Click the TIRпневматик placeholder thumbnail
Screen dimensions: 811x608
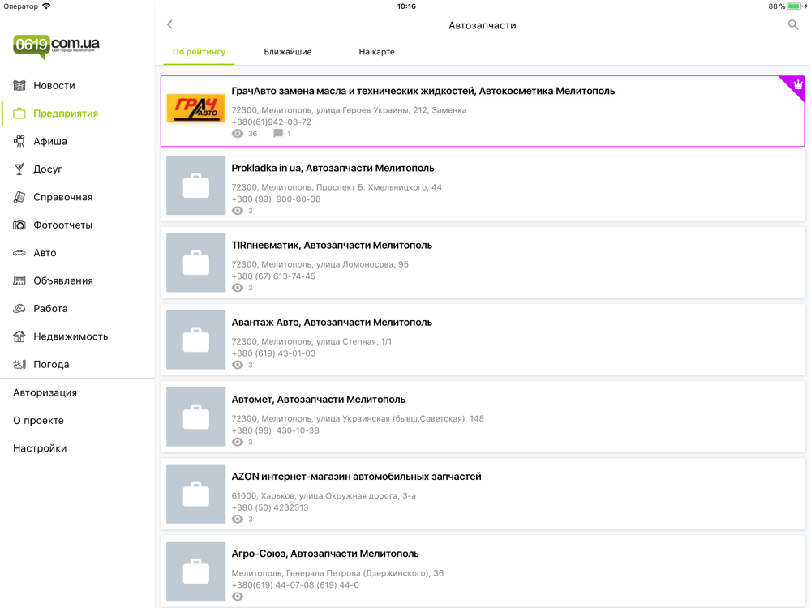(x=196, y=262)
